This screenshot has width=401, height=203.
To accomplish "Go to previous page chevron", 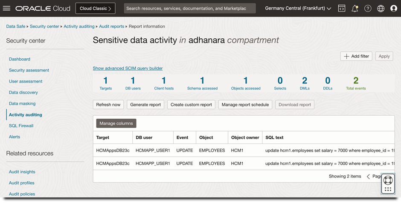I will [x=368, y=177].
